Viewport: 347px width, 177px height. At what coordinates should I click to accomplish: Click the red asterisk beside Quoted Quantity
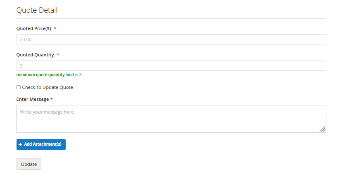click(58, 55)
